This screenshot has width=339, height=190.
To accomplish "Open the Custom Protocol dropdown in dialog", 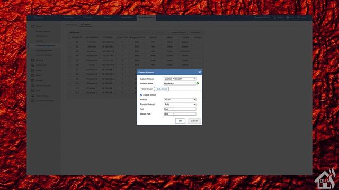I will point(180,79).
